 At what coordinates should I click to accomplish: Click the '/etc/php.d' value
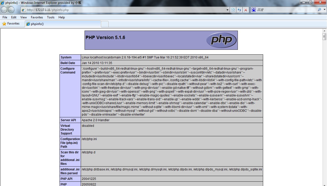point(88,152)
